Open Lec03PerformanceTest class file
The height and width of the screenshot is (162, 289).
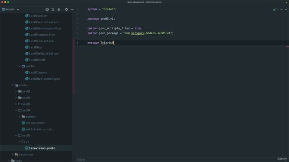click(45, 28)
